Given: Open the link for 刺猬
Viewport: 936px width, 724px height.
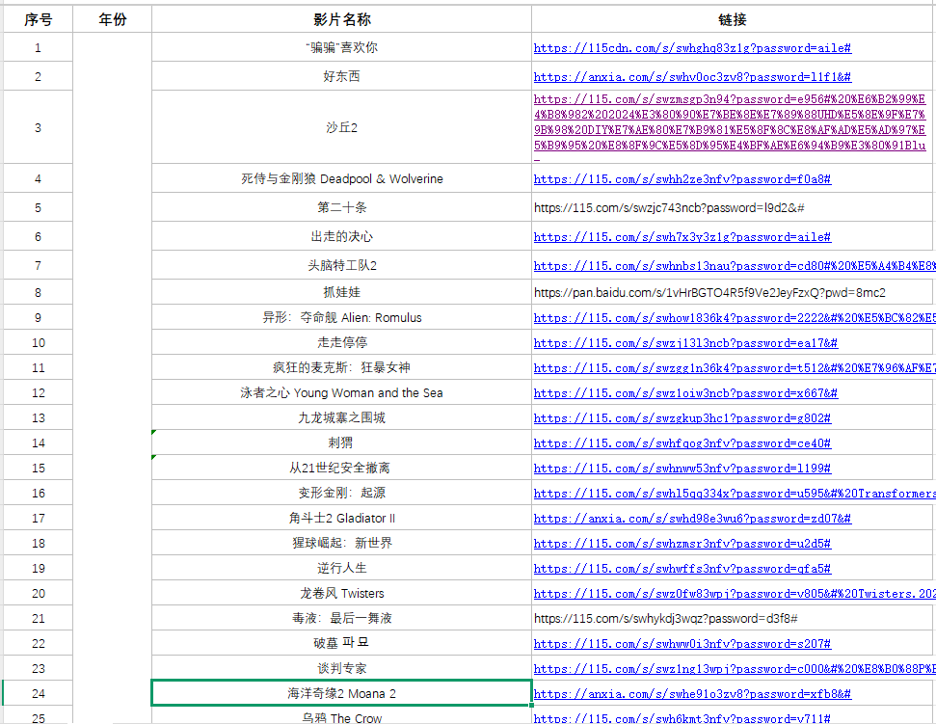Looking at the screenshot, I should click(682, 443).
